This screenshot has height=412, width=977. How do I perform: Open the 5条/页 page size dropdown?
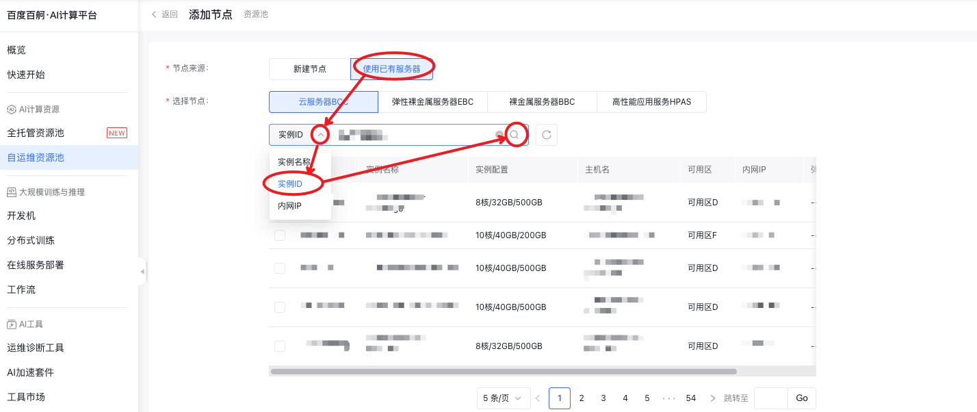point(503,398)
